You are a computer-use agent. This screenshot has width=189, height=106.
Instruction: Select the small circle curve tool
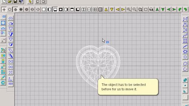pyautogui.click(x=185, y=57)
